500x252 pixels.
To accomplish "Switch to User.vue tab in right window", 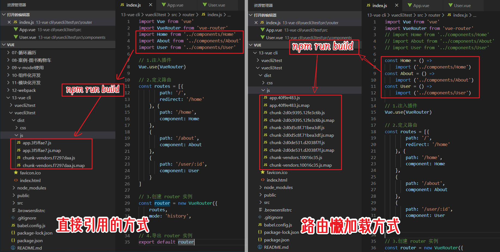I will pos(462,5).
